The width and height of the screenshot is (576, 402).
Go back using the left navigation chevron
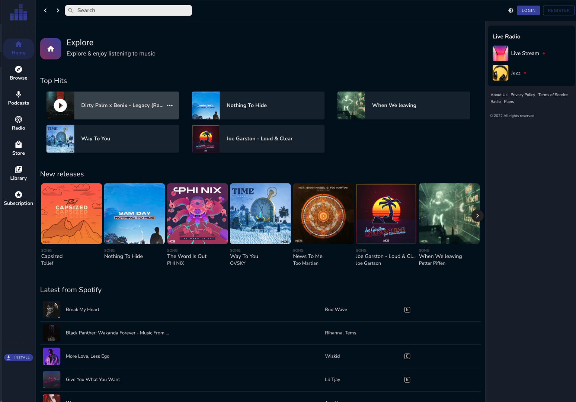(45, 10)
